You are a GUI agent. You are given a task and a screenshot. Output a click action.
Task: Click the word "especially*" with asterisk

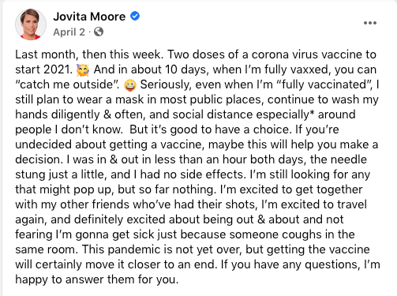point(285,114)
